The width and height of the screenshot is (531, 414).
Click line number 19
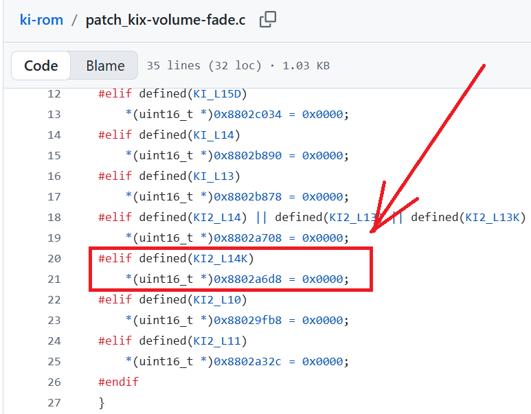54,238
